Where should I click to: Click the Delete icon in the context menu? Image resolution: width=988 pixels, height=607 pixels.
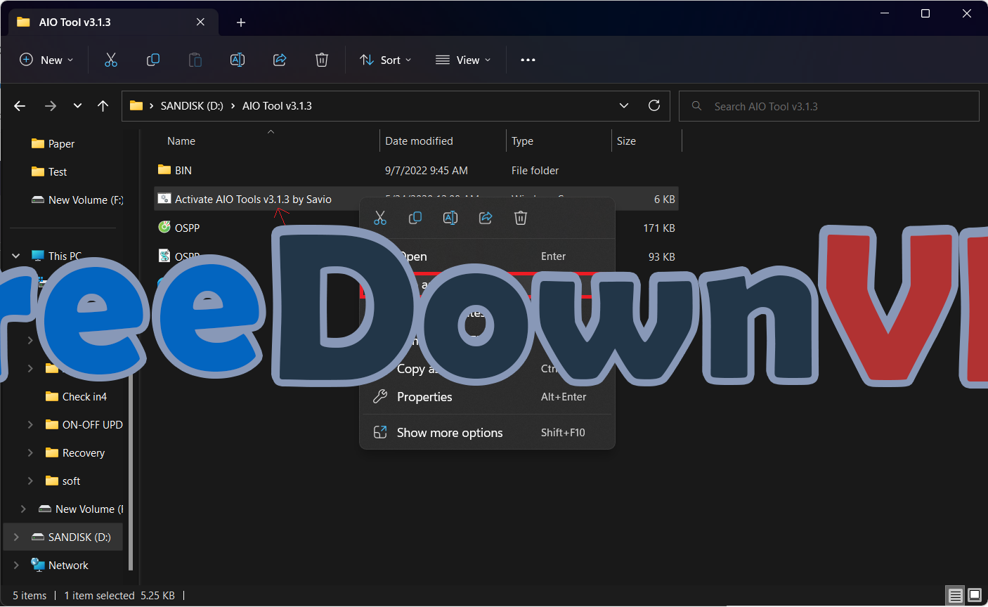click(521, 218)
